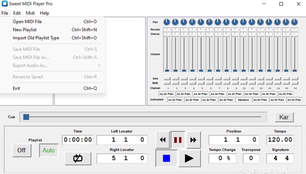The width and height of the screenshot is (306, 174).
Task: Click the blue stop button
Action: [x=166, y=158]
